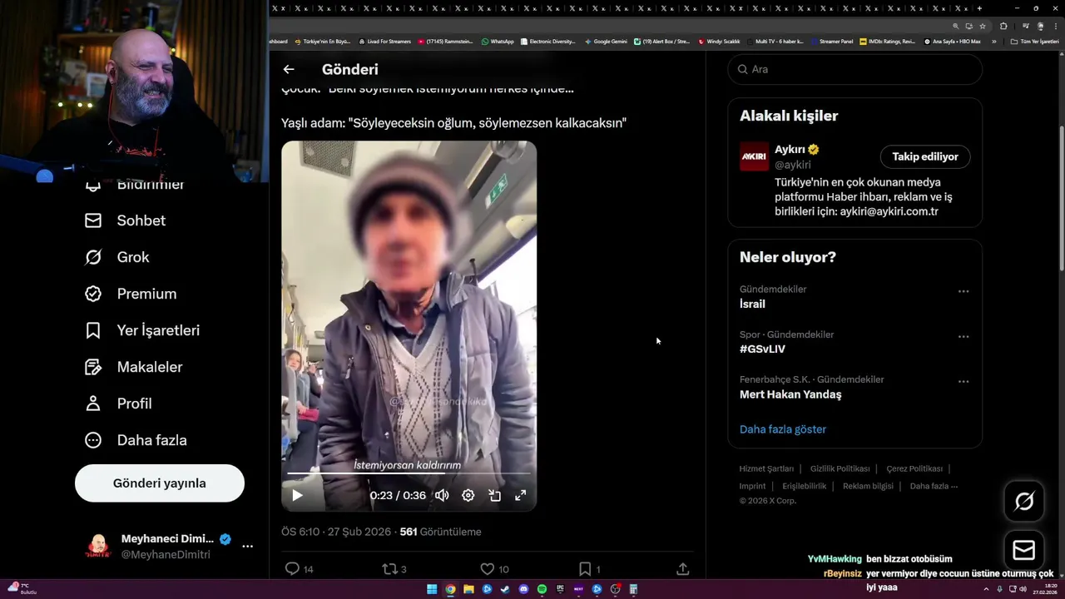Open the Aykırı account logo

(754, 156)
